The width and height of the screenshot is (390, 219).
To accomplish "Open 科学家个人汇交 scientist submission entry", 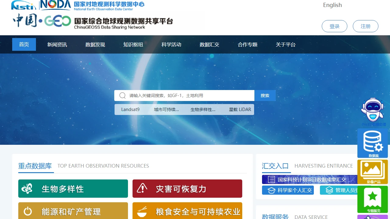I will click(x=288, y=190).
